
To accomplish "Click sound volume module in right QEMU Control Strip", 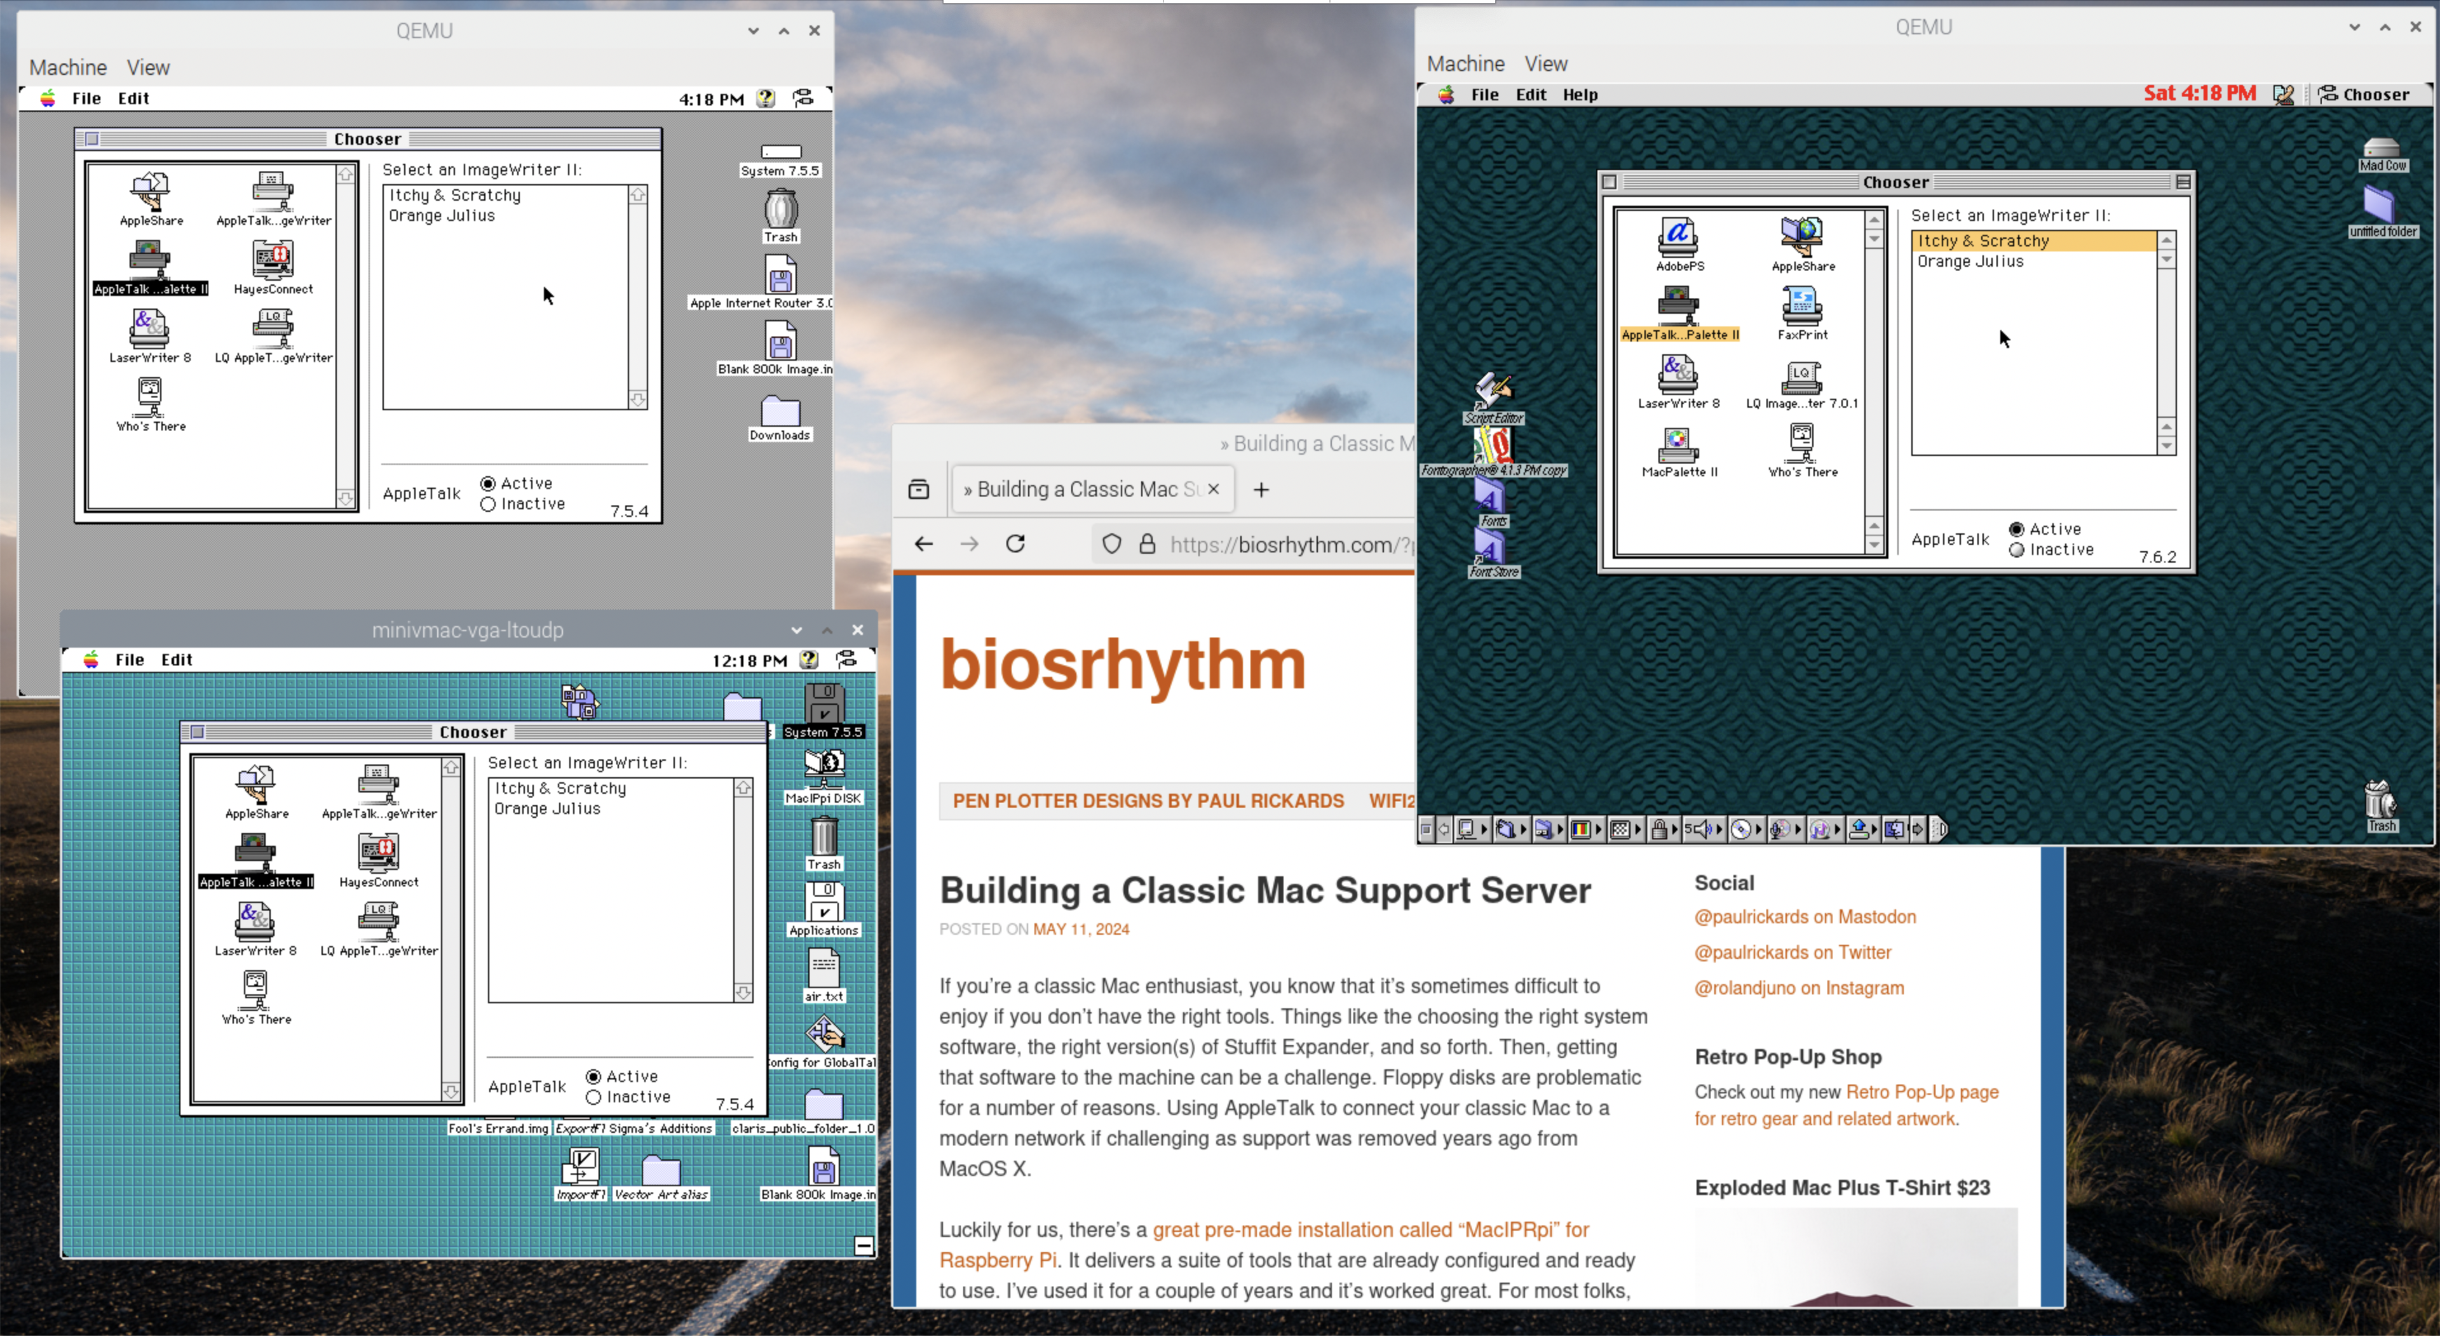I will [1702, 829].
